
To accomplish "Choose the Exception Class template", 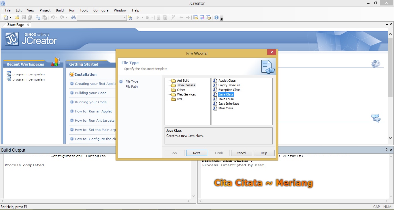I will tap(229, 90).
